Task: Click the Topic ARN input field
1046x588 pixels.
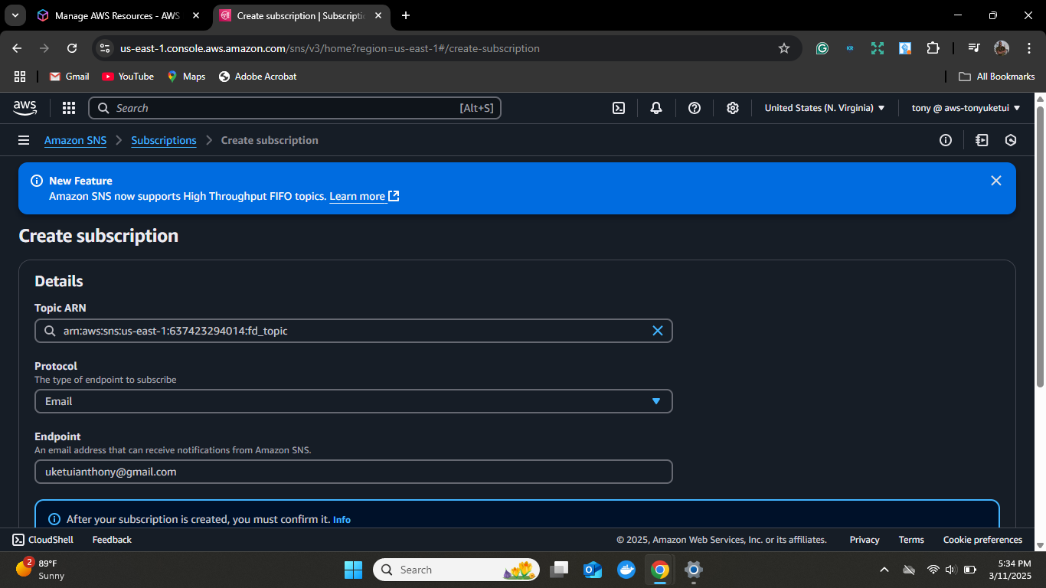Action: [x=354, y=331]
